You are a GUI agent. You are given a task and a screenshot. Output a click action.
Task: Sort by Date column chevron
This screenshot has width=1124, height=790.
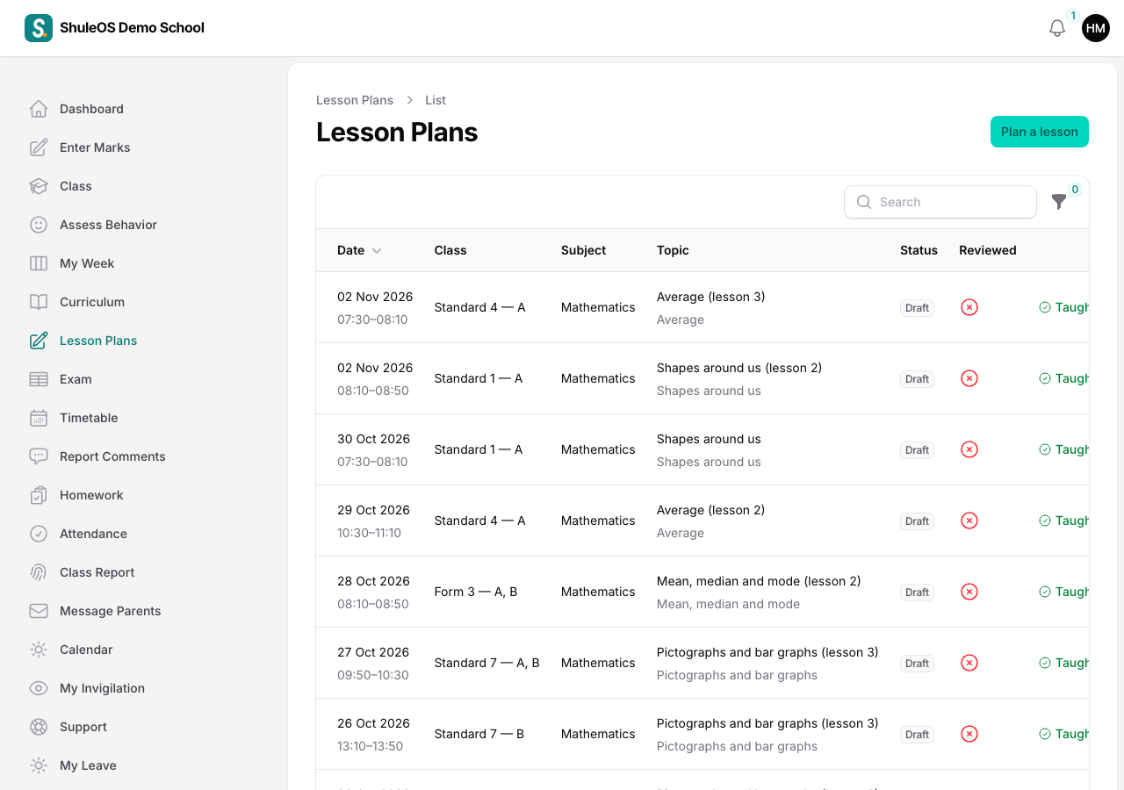coord(377,251)
